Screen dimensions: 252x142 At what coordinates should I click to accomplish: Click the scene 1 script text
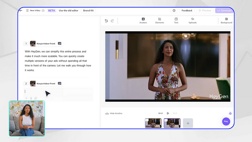[58, 61]
